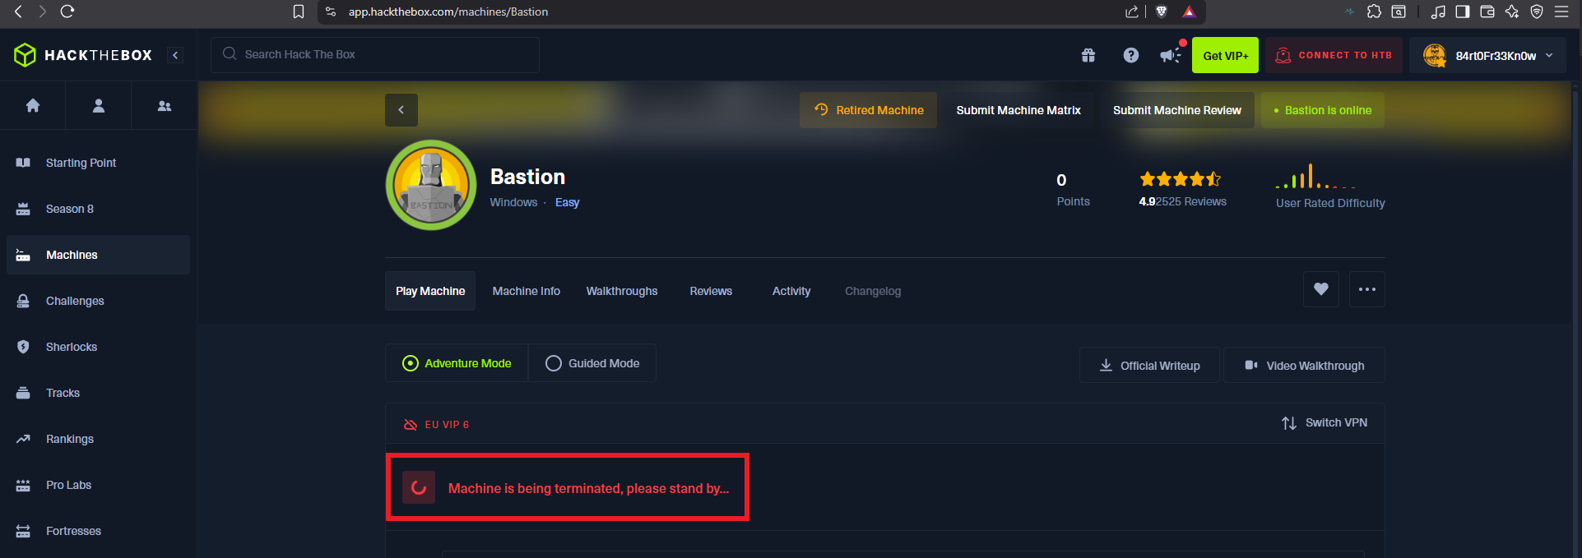The height and width of the screenshot is (558, 1582).
Task: Click the browser address bar URL
Action: click(x=448, y=12)
